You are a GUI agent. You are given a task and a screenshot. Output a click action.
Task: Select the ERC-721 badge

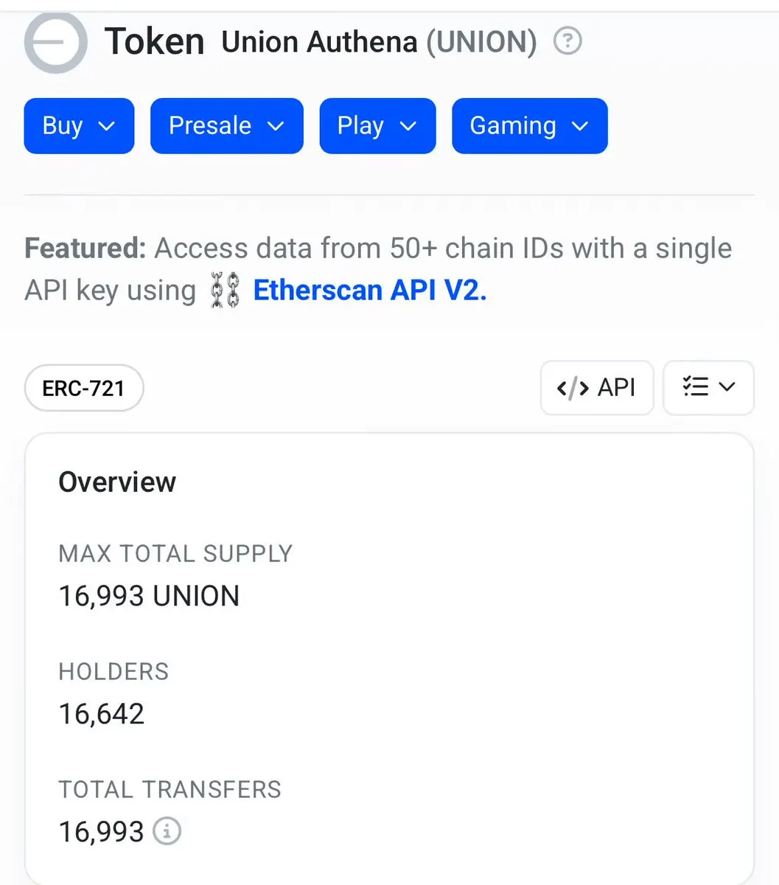coord(84,388)
